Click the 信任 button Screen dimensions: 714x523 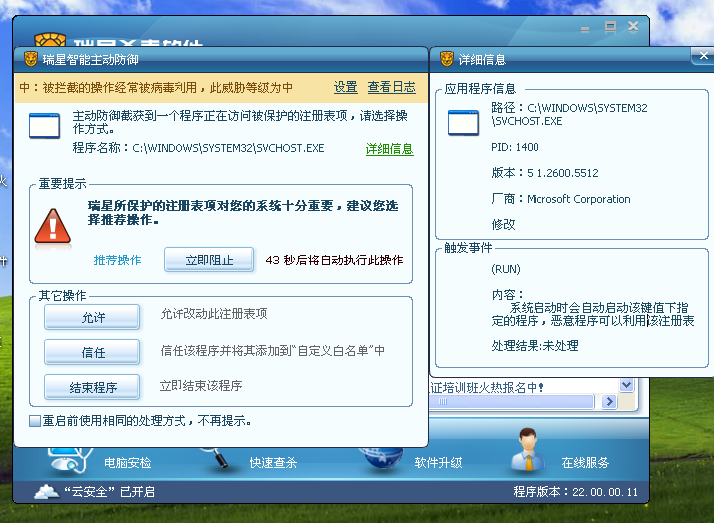click(x=92, y=352)
